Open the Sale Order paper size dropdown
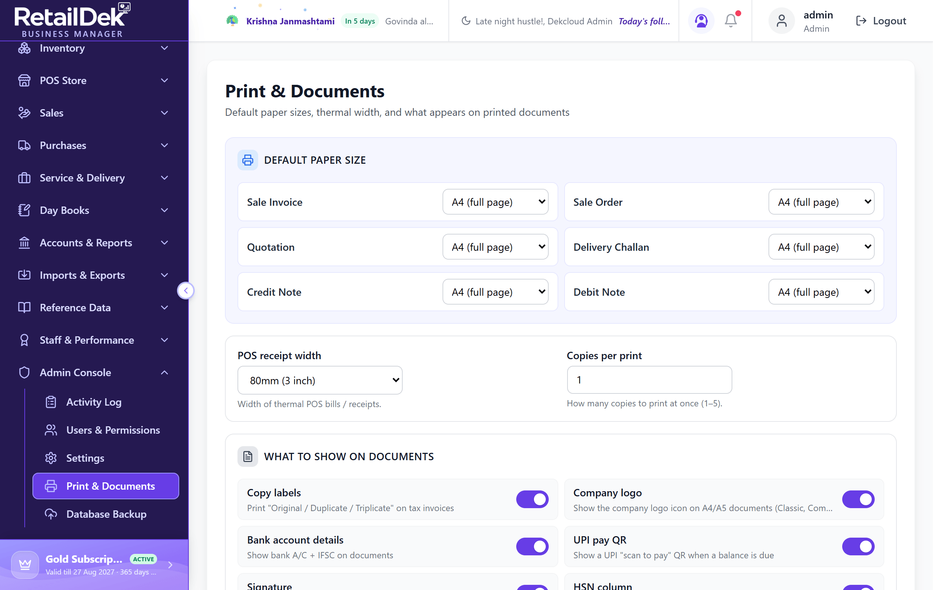 click(x=821, y=202)
